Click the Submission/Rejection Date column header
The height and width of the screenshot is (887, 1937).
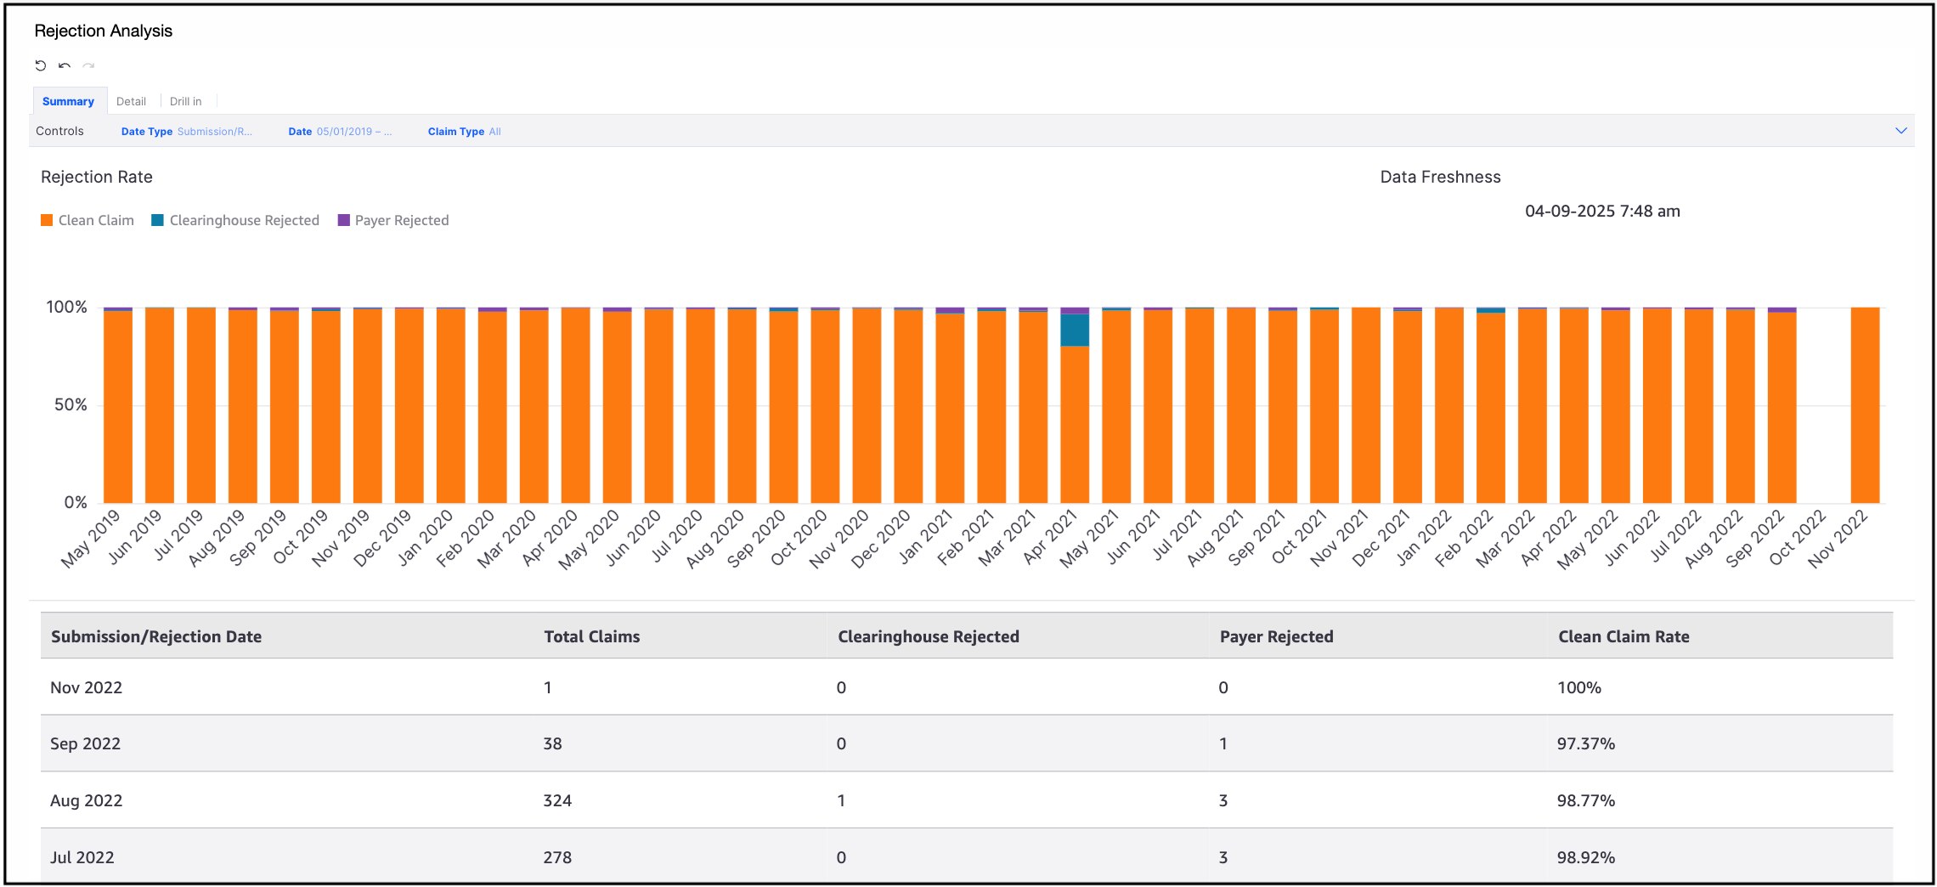(x=156, y=636)
